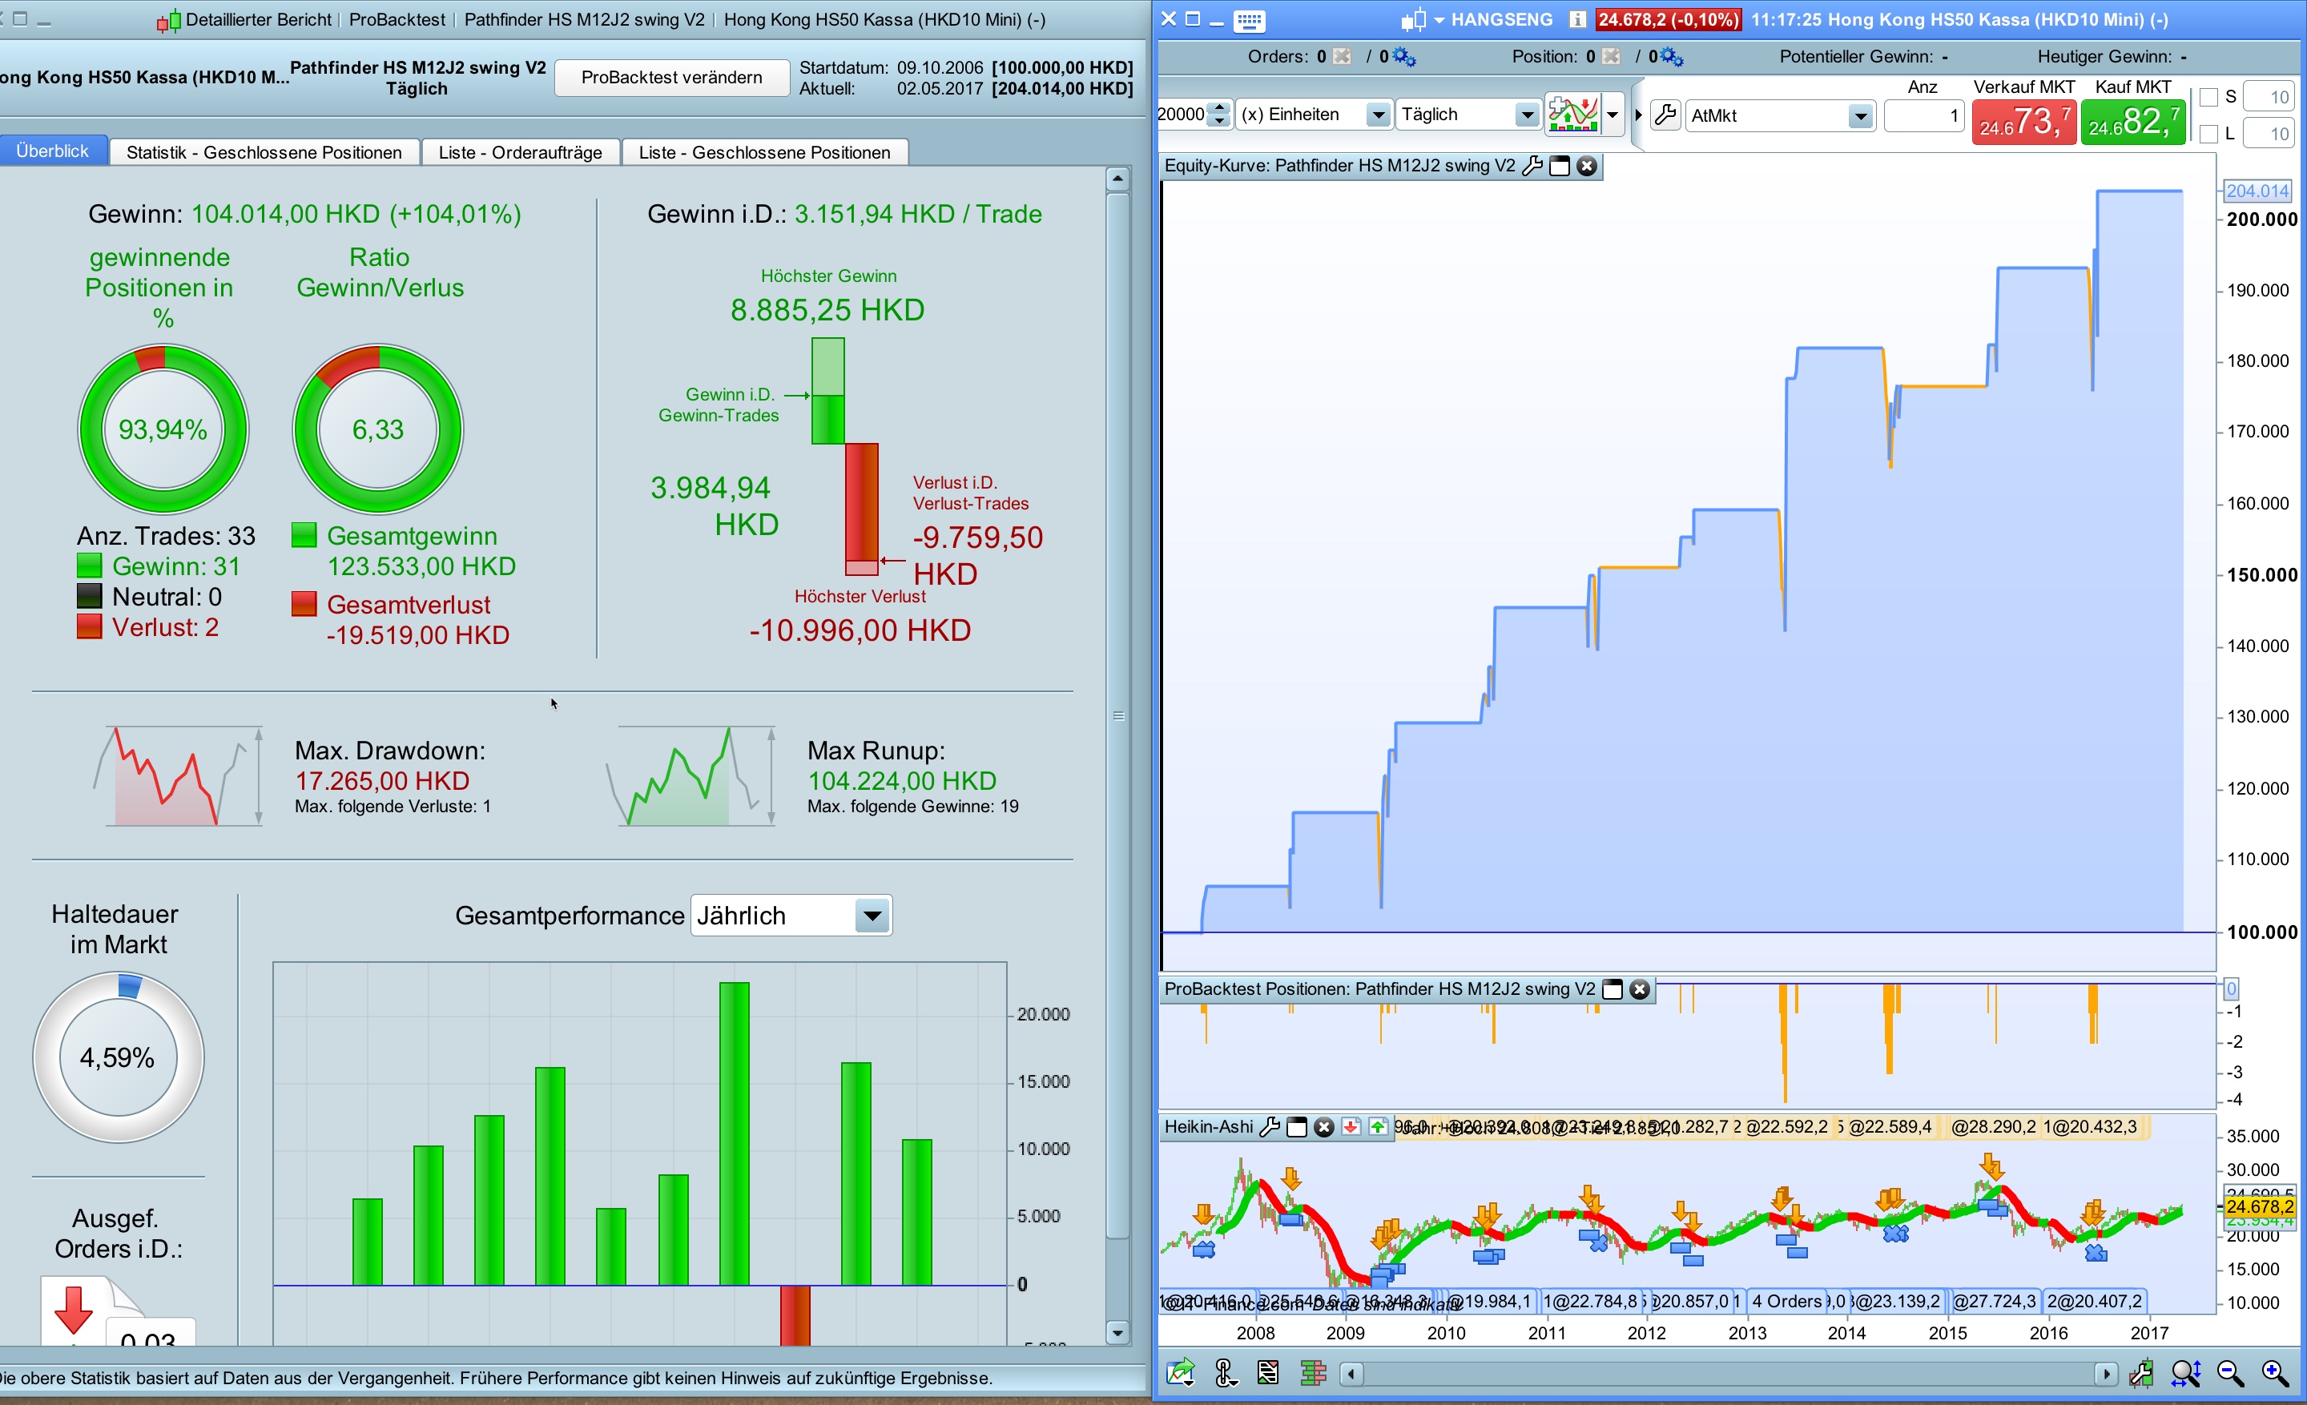Enable the S stop checkbox
The width and height of the screenshot is (2307, 1405).
click(x=2208, y=98)
